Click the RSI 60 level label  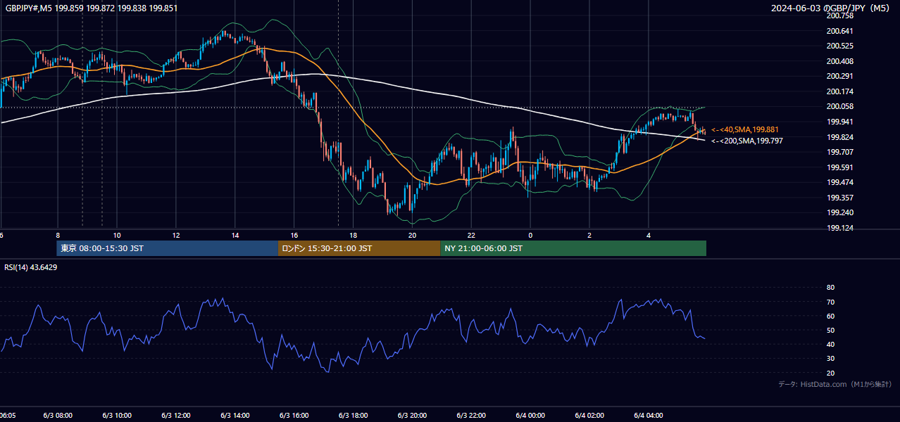830,316
